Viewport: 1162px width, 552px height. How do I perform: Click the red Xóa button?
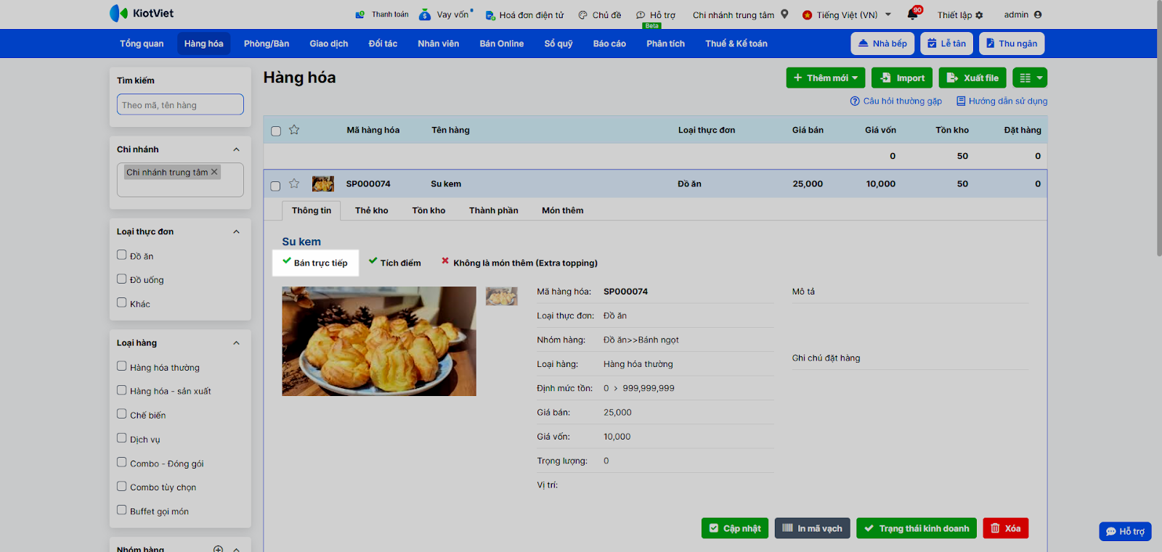click(1006, 528)
